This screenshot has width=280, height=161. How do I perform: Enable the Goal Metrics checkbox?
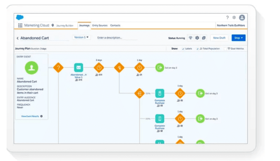pyautogui.click(x=225, y=49)
